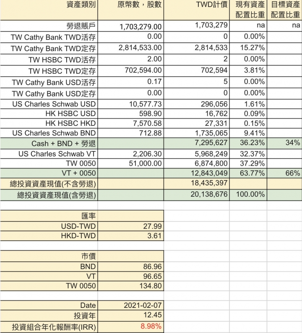Select TW Cathy Bank TWD定存 label
302x333 pixels.
pos(49,48)
